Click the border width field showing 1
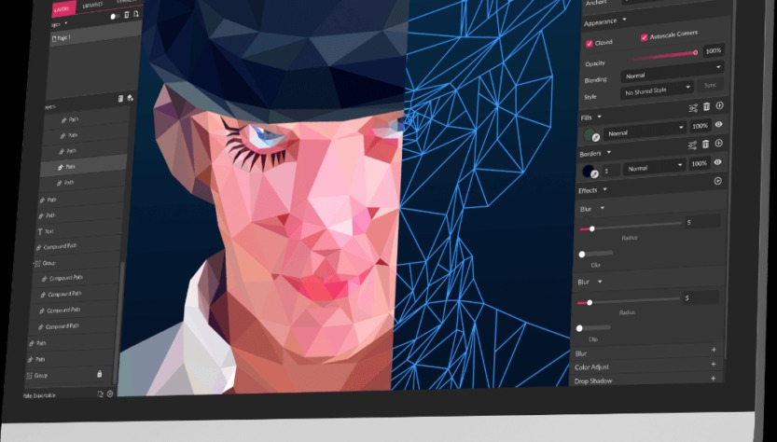The height and width of the screenshot is (442, 777). coord(611,170)
